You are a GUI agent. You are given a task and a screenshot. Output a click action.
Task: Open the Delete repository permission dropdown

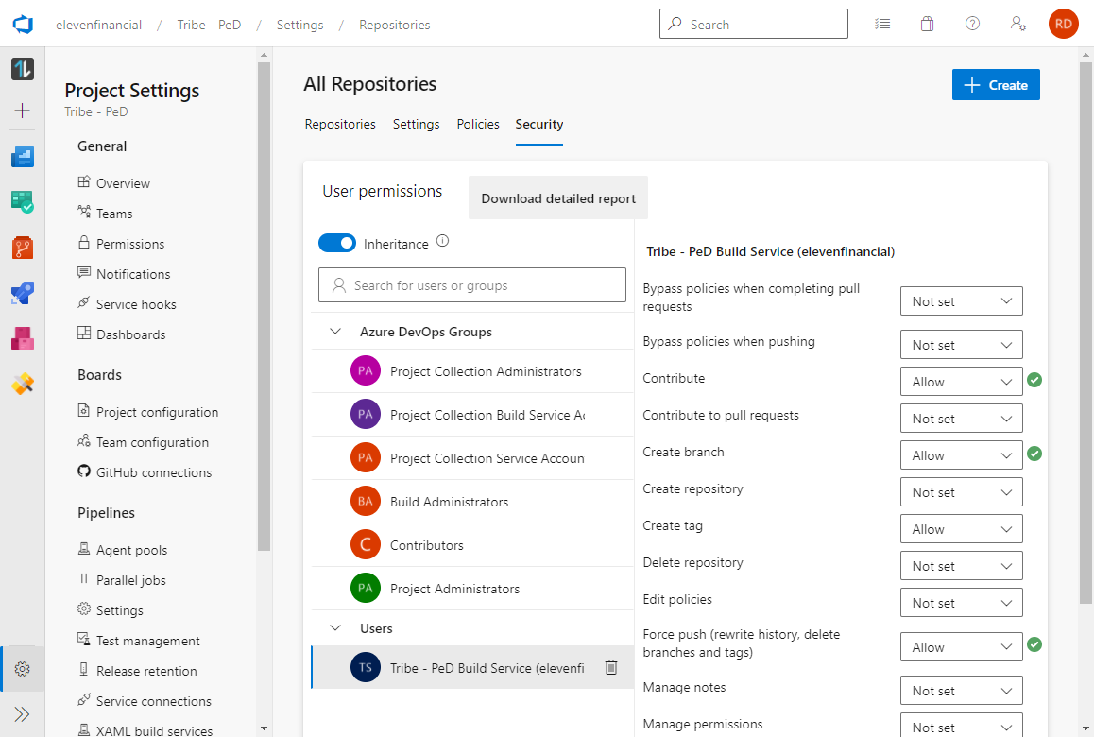coord(962,566)
